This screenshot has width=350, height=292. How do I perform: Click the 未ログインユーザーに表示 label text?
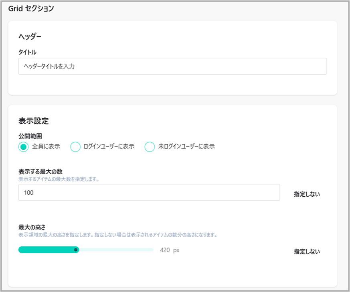186,146
